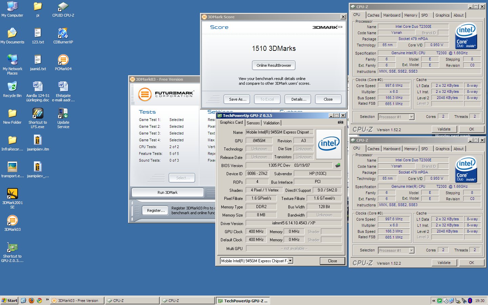The height and width of the screenshot is (305, 488).
Task: Select the Shortcut to GPU-Z desktop icon
Action: (x=12, y=252)
